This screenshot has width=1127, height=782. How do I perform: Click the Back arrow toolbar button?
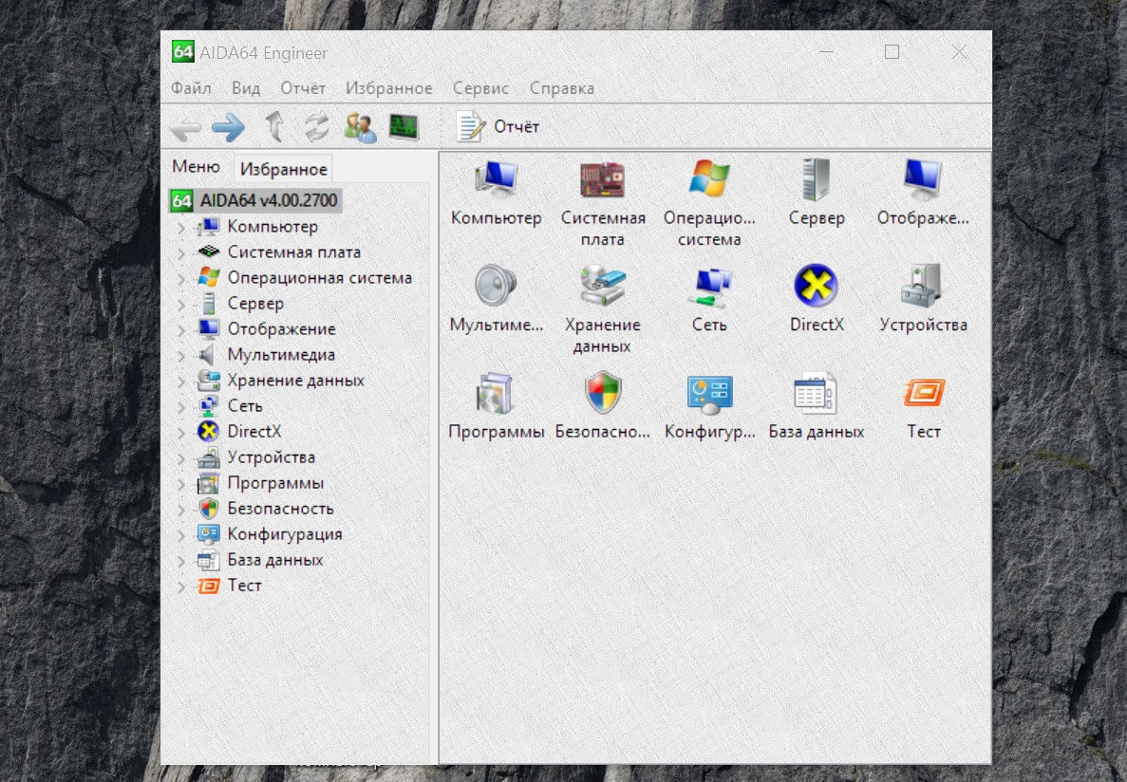pyautogui.click(x=185, y=128)
